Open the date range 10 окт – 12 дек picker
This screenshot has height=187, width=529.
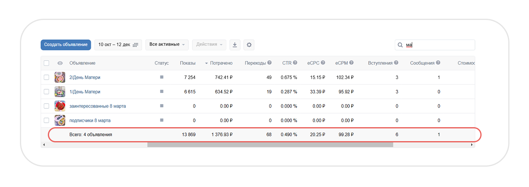[118, 45]
